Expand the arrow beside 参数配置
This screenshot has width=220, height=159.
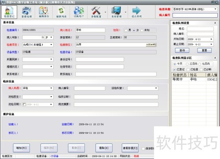coord(105,12)
